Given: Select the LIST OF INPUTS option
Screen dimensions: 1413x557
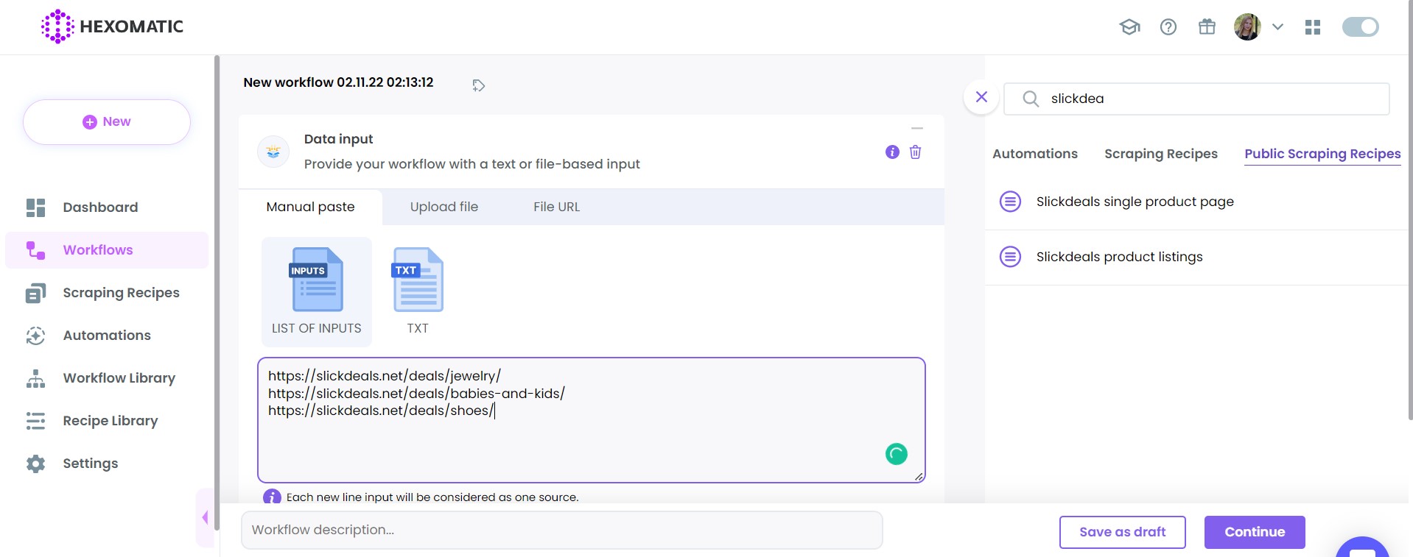Looking at the screenshot, I should [x=317, y=291].
